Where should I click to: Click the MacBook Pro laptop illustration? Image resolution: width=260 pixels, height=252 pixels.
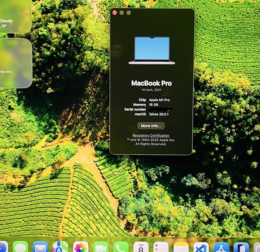click(x=152, y=50)
